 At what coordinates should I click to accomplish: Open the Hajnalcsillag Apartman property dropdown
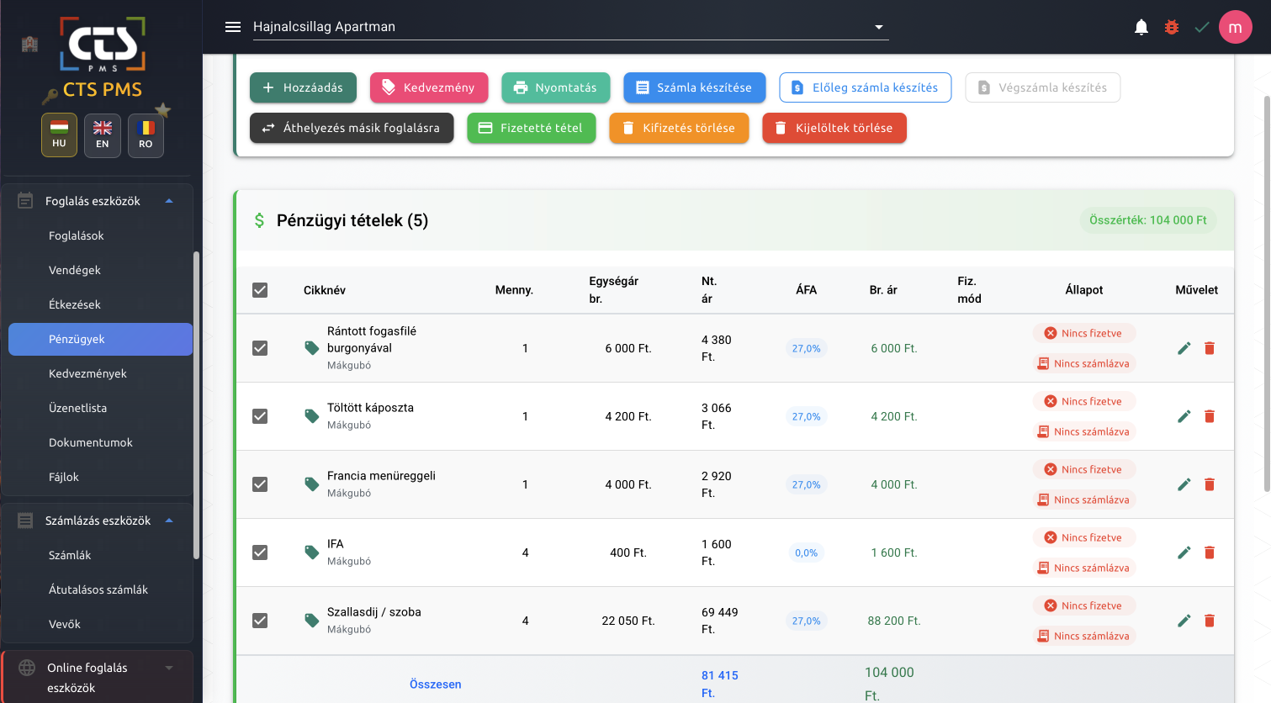point(570,27)
